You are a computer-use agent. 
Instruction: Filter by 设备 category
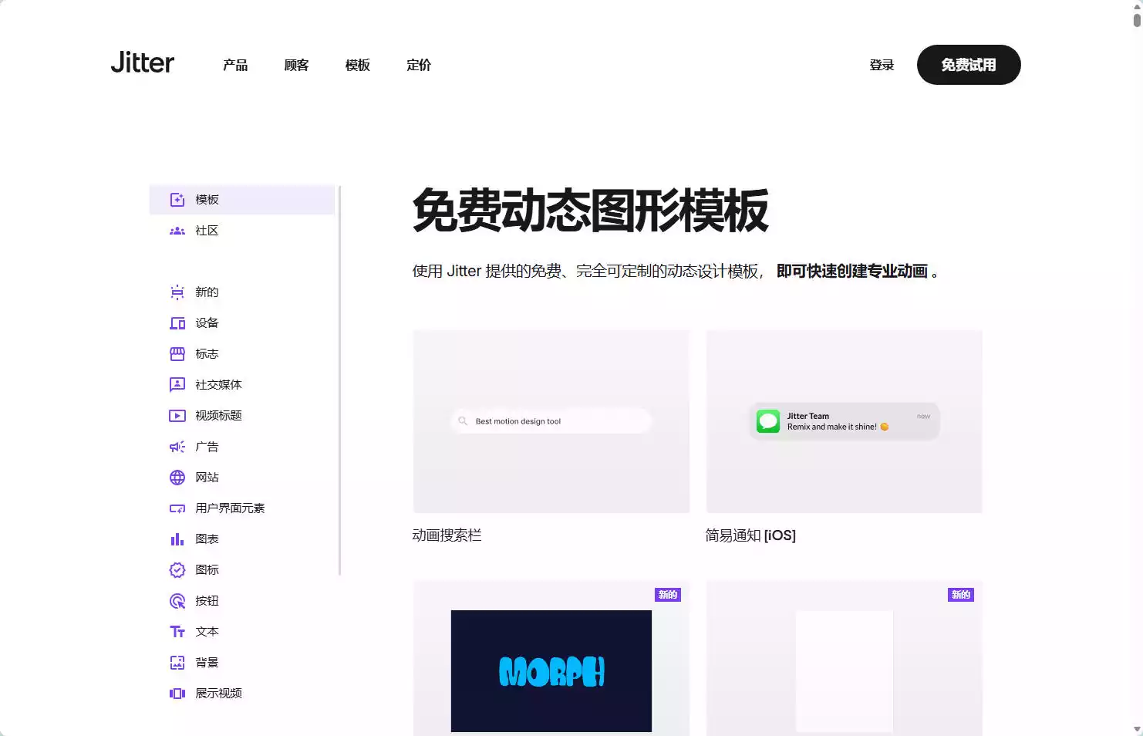pyautogui.click(x=242, y=323)
